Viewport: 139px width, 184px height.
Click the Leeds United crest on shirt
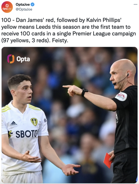pyautogui.click(x=34, y=122)
